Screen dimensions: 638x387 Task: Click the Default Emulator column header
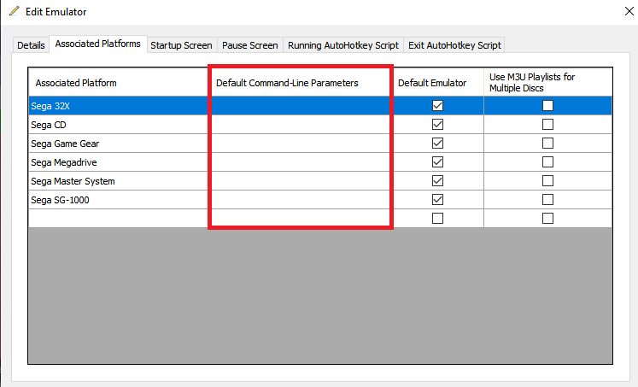439,83
